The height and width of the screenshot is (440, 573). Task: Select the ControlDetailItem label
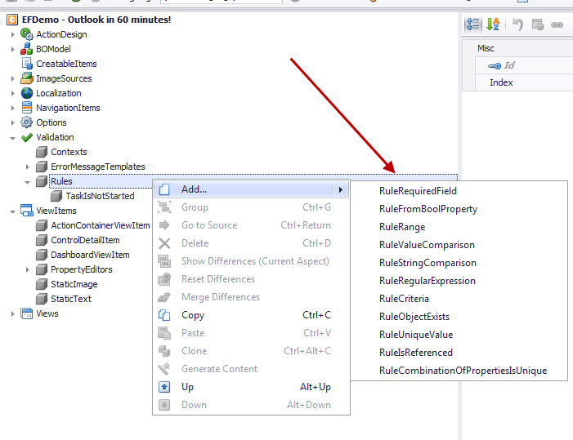click(x=85, y=240)
